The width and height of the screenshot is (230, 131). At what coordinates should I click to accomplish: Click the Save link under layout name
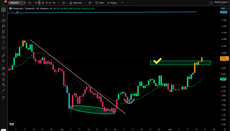(222, 4)
